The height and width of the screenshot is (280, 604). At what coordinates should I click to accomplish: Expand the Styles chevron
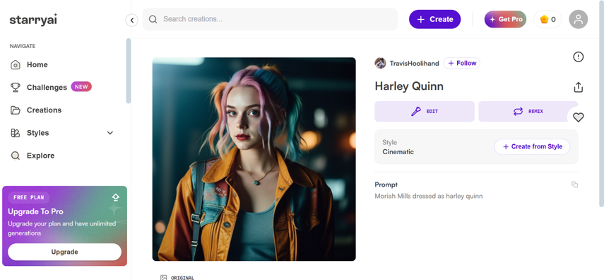110,133
